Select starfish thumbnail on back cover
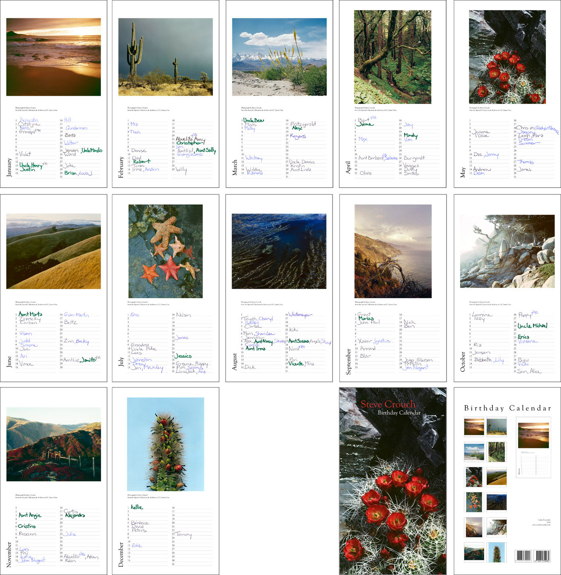Screen dimensions: 561x575 (474, 502)
